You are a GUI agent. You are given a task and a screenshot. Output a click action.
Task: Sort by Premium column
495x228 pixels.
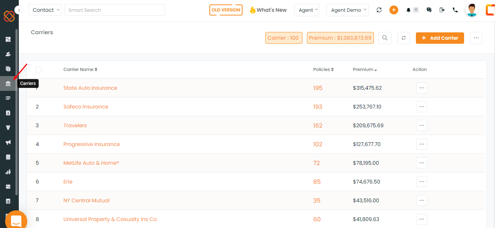point(365,70)
